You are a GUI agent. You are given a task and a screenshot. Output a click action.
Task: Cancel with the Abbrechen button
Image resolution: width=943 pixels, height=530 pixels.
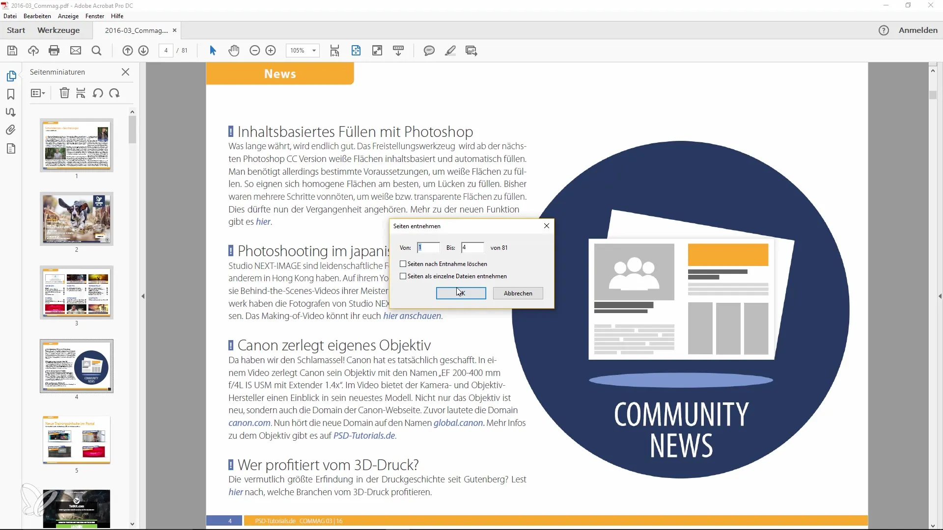click(518, 293)
